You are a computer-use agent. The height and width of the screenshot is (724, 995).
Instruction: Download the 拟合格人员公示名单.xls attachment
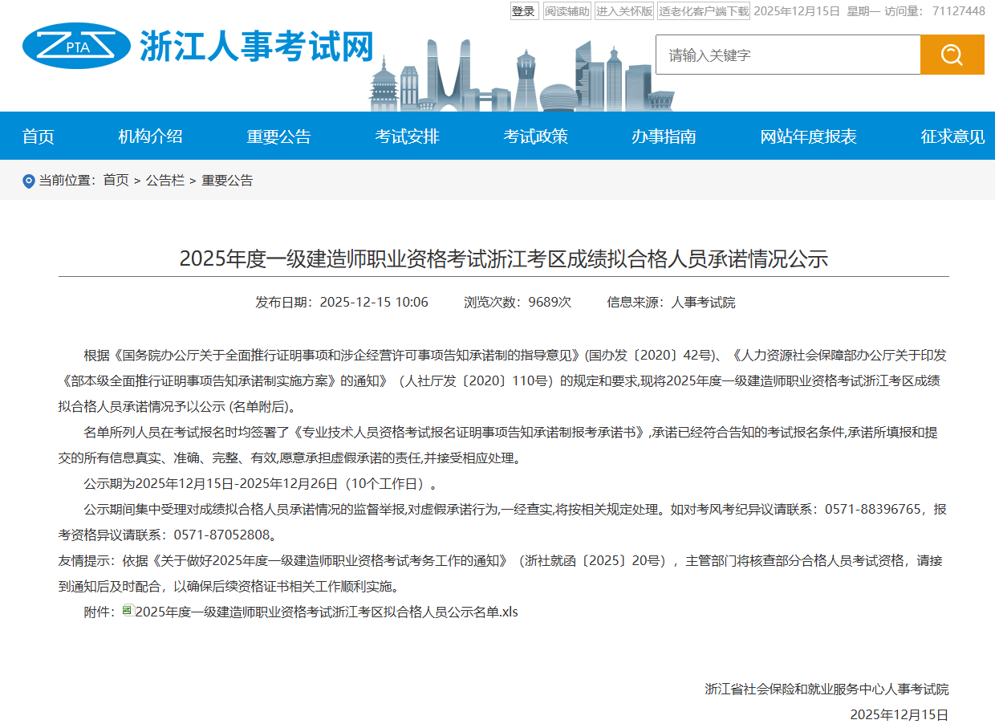327,612
